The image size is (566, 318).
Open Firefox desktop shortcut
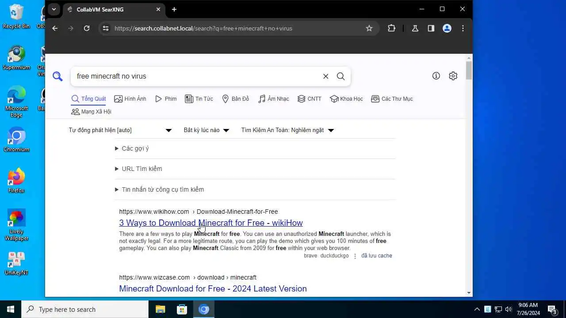pos(16,181)
